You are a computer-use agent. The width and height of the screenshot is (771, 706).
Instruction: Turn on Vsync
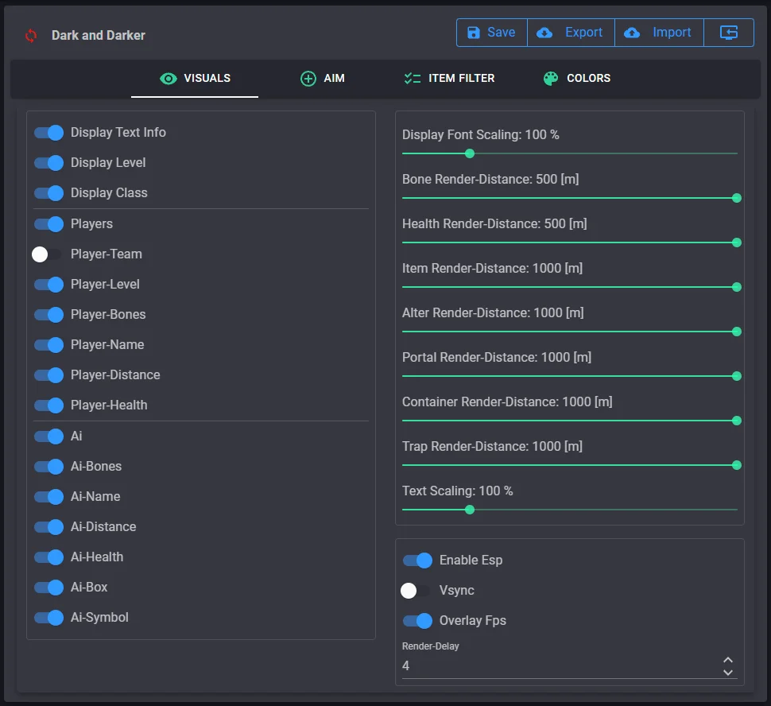point(416,591)
